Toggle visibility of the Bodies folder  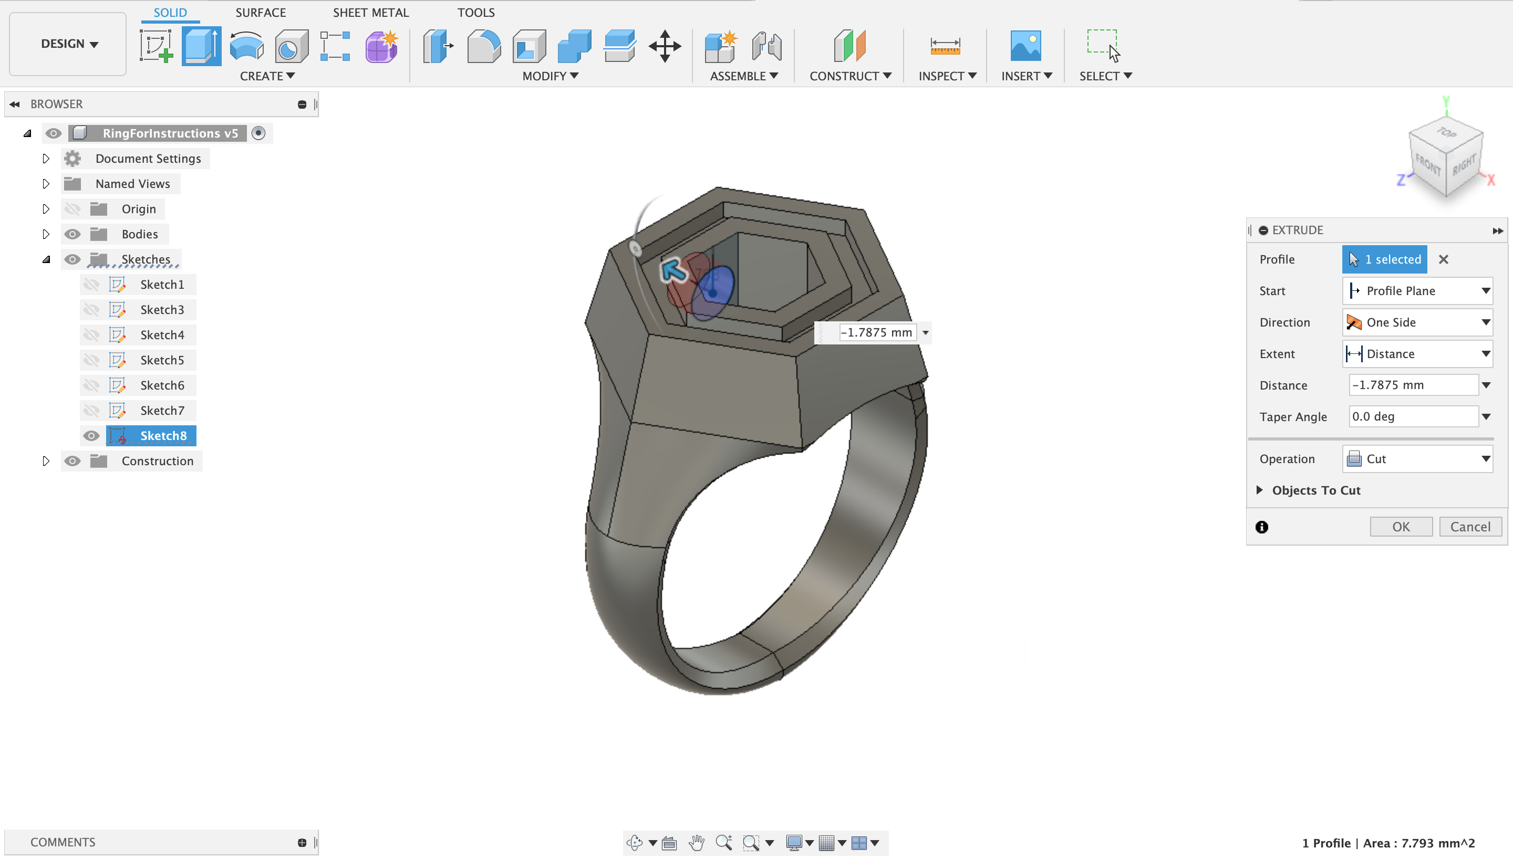pos(72,234)
